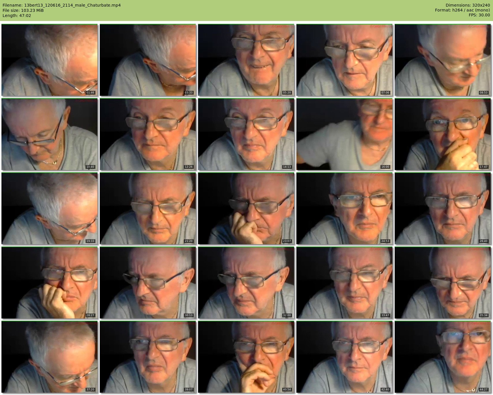Click the FPS 30.00 text
The width and height of the screenshot is (493, 395).
(x=479, y=15)
